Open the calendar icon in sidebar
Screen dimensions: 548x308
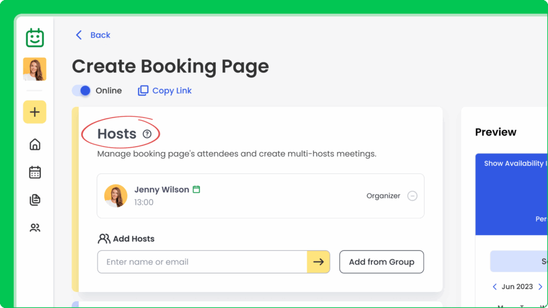click(35, 172)
